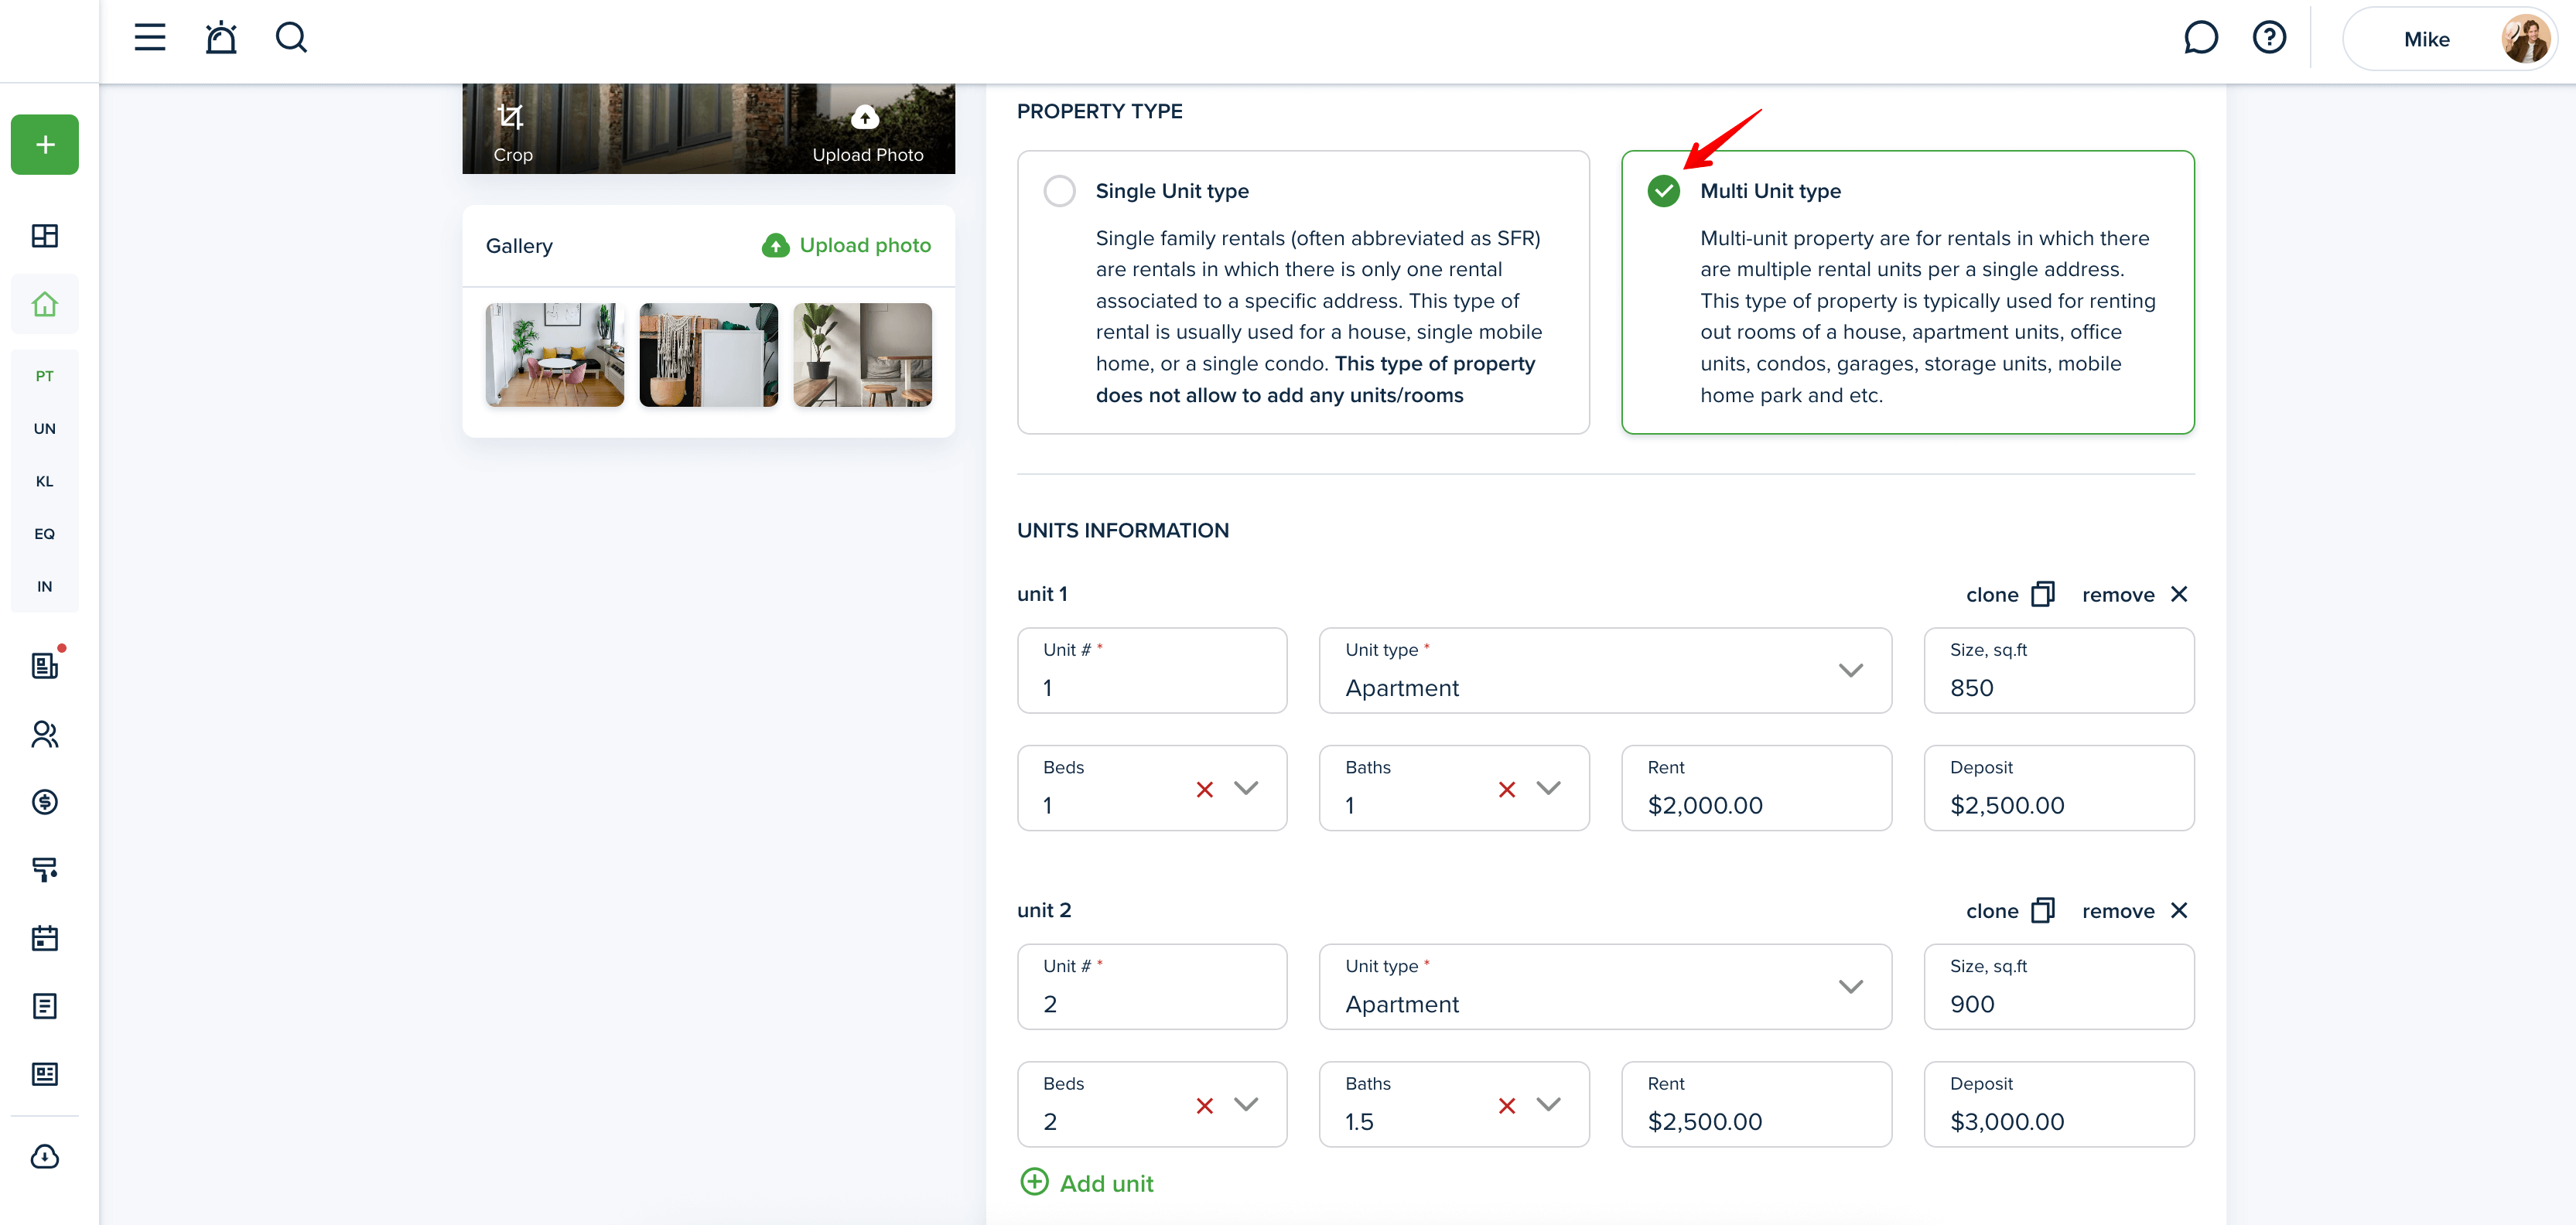Select the Single Unit type radio button
Image resolution: width=2576 pixels, height=1225 pixels.
[x=1059, y=191]
